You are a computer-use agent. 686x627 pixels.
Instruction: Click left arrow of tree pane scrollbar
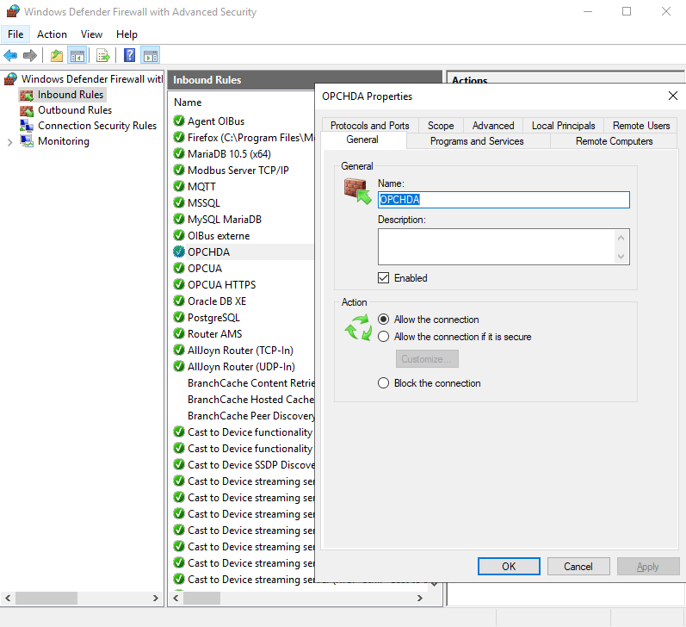[8, 598]
